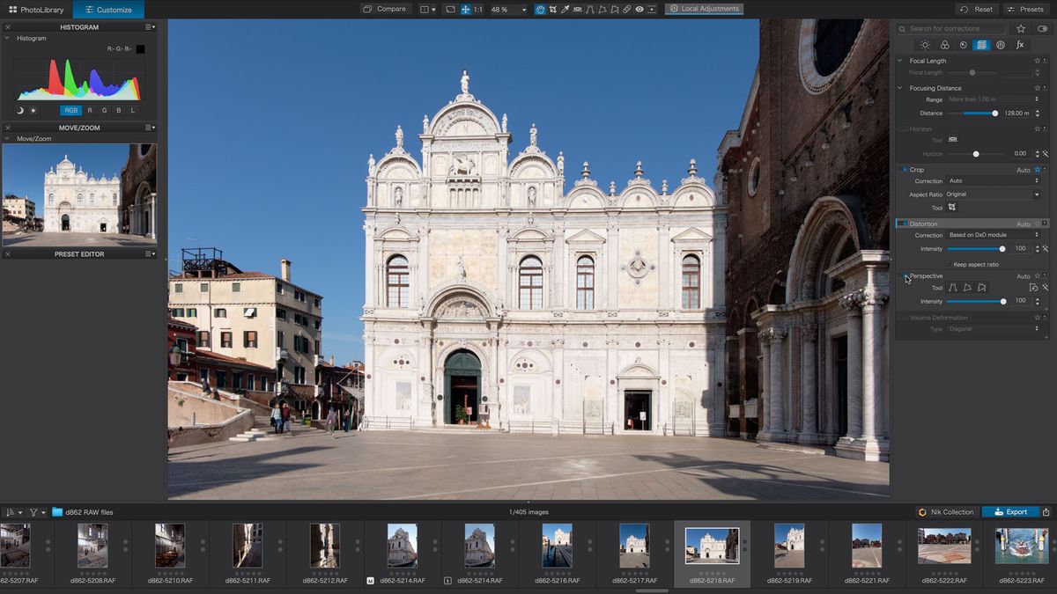1057x594 pixels.
Task: Adjust the Focusing Distance slider
Action: [x=972, y=114]
